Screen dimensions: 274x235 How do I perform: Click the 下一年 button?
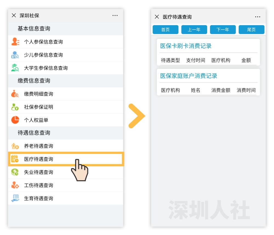point(223,30)
